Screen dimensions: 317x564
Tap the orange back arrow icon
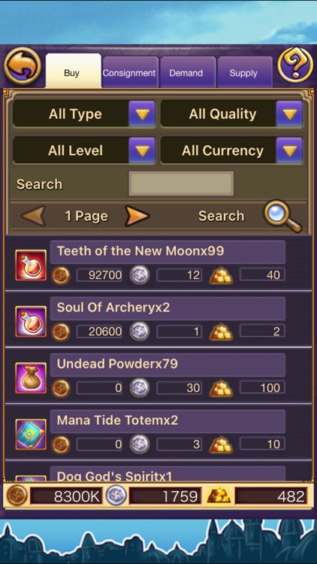23,66
